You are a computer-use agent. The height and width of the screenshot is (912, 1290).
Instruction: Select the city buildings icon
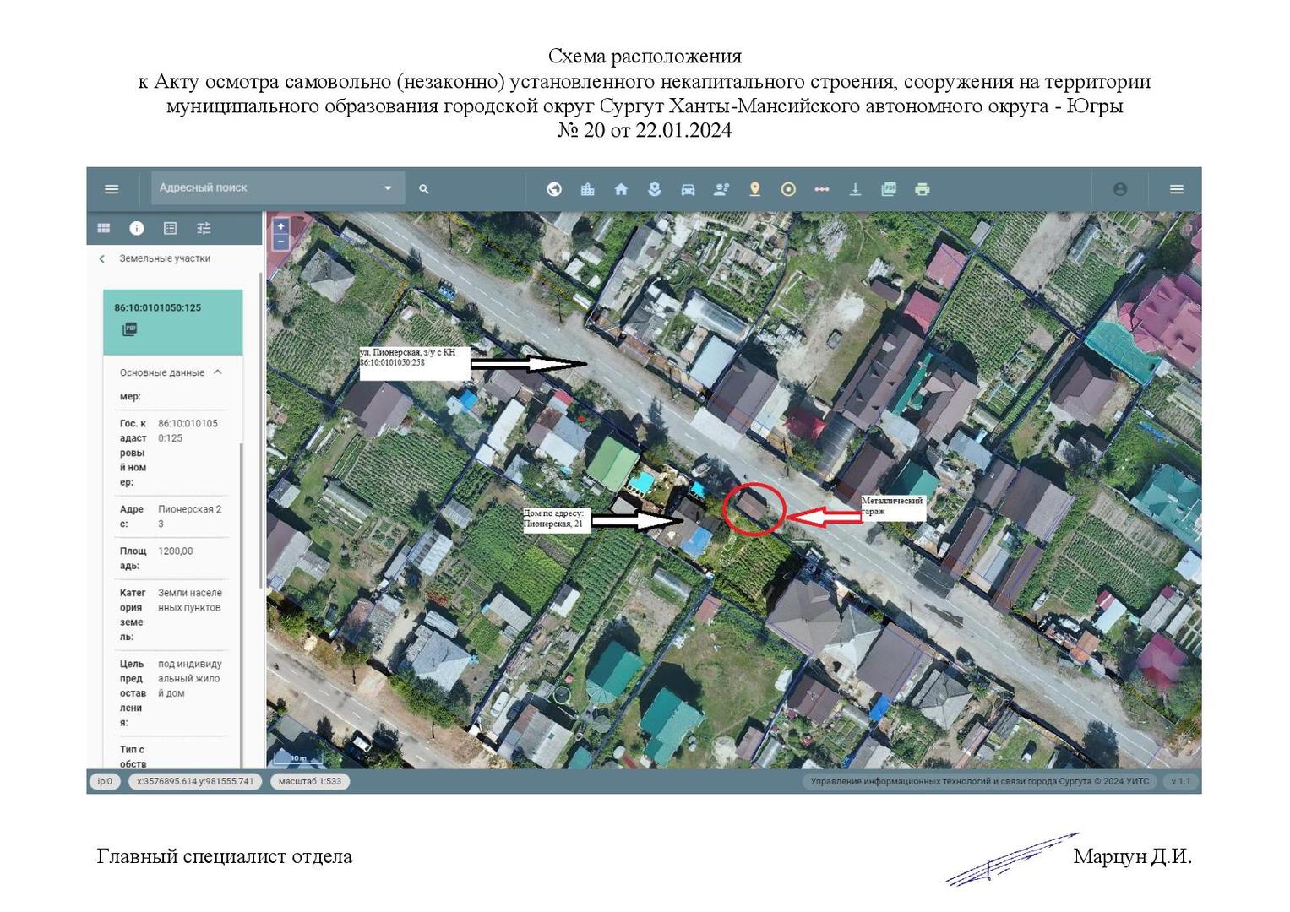coord(588,189)
